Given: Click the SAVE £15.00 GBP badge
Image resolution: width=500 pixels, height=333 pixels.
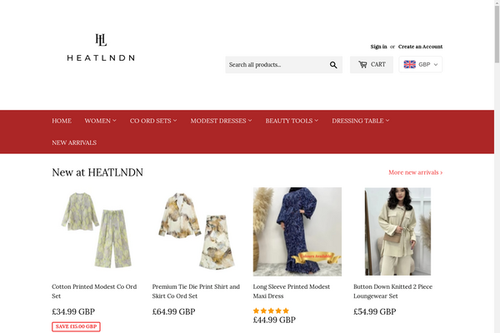Looking at the screenshot, I should [76, 326].
